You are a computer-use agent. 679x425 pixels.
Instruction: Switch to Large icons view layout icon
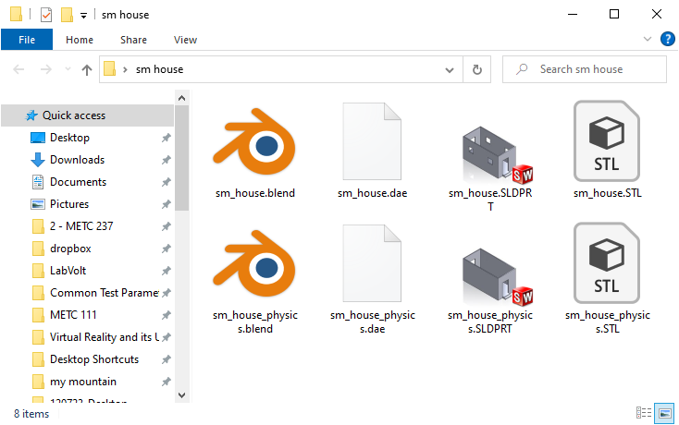[x=664, y=413]
